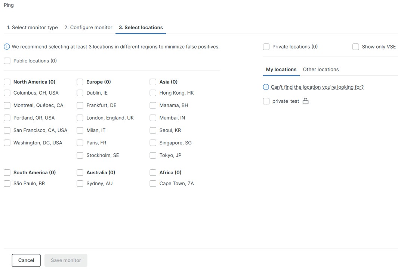Check the Cape Town, ZA location

pos(153,184)
